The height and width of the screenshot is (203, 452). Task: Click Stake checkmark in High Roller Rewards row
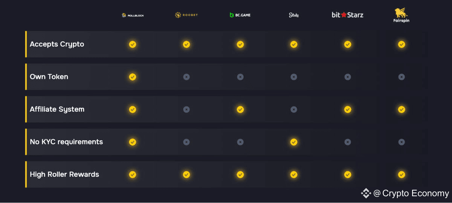click(x=294, y=175)
